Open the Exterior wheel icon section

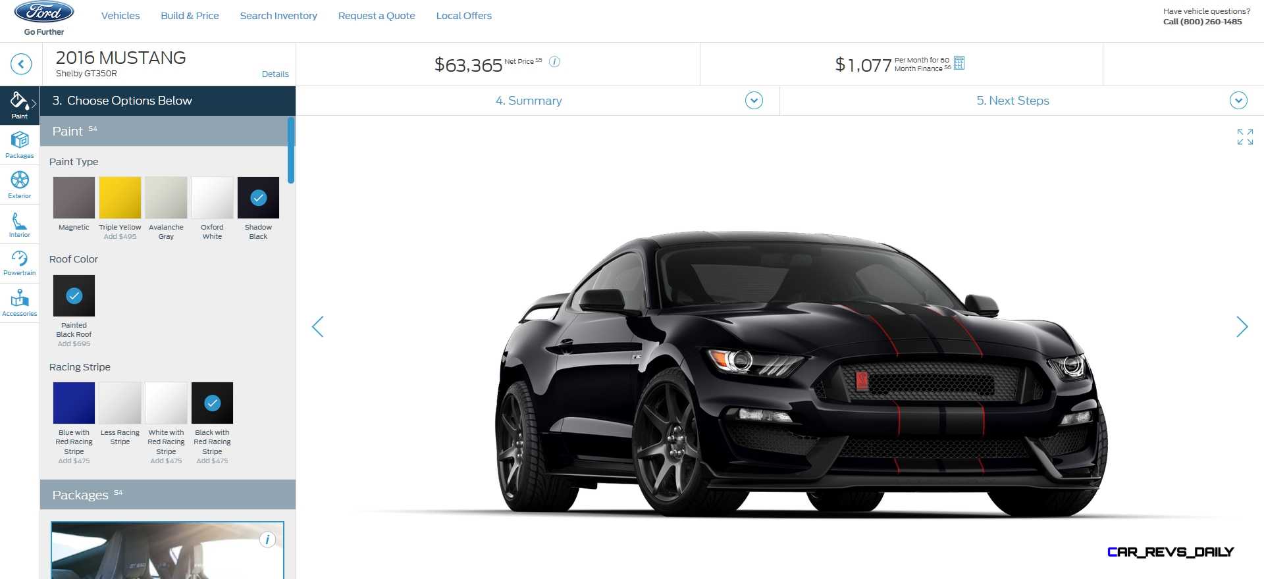coord(20,184)
